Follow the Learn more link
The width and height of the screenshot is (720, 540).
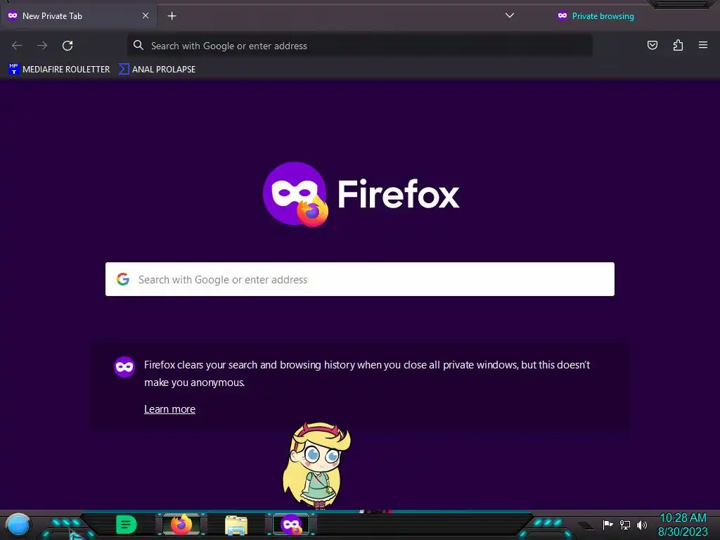169,409
